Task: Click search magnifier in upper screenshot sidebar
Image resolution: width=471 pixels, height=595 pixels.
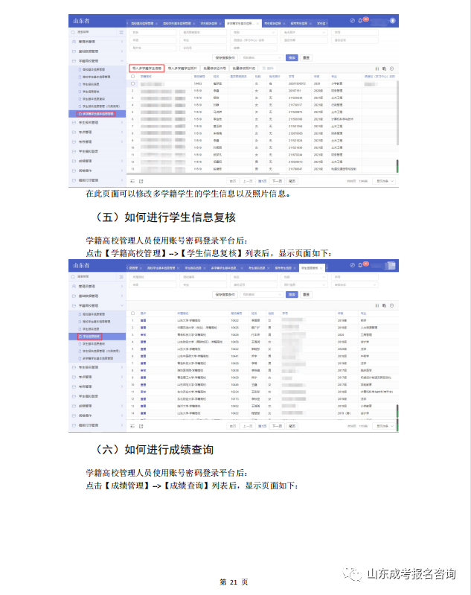Action: point(73,32)
